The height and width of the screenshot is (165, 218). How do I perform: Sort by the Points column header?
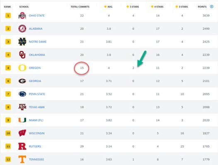coord(202,7)
